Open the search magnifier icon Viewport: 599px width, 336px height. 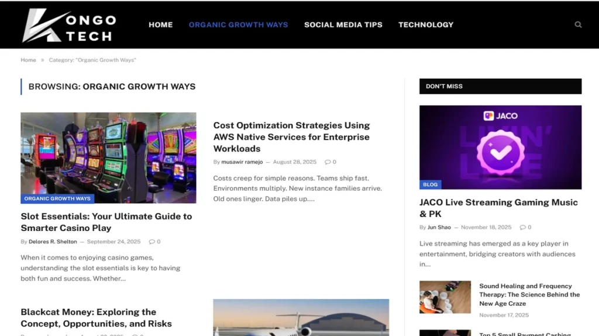[578, 24]
